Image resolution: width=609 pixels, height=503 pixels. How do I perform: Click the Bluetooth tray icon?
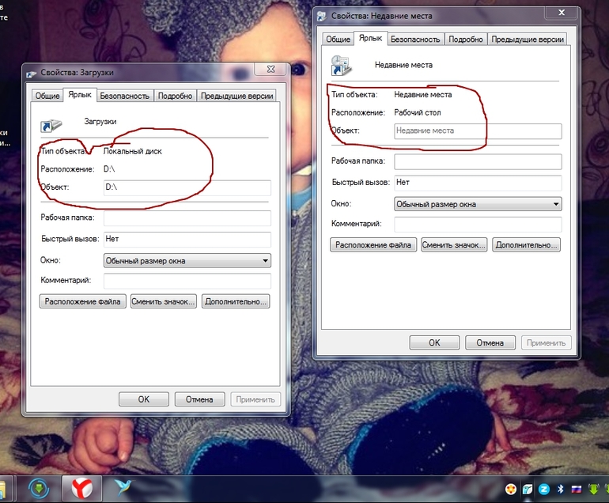click(x=560, y=489)
